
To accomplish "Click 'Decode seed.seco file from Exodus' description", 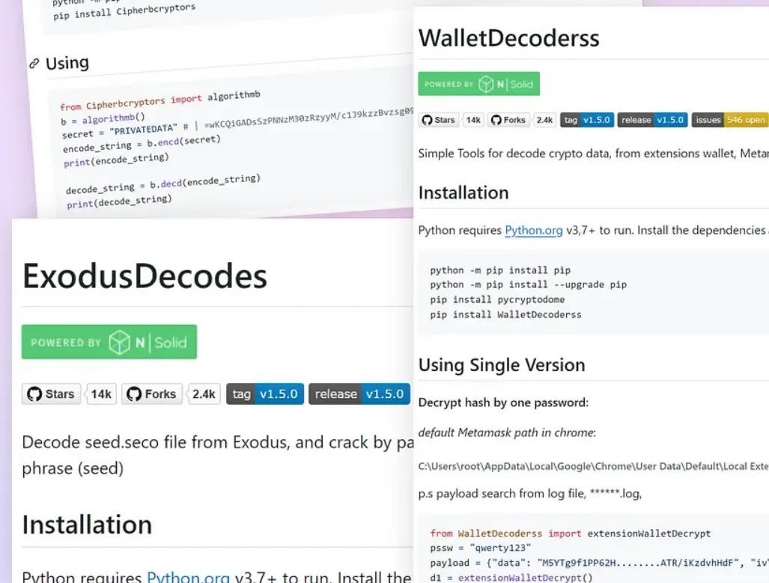I will 218,442.
